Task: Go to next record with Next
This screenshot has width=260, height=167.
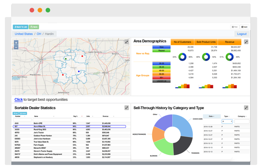Action: (244, 27)
